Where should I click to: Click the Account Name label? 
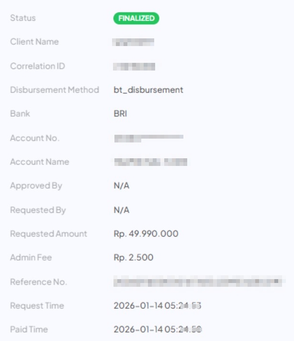(40, 162)
